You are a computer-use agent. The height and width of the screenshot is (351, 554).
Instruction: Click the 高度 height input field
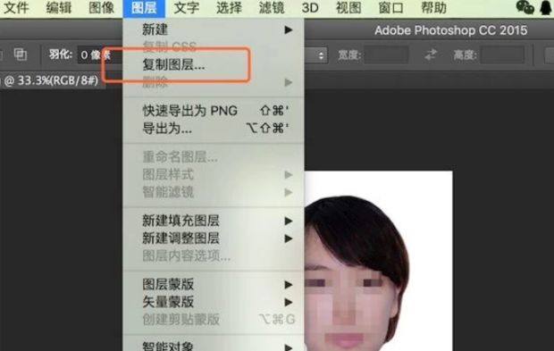click(502, 55)
